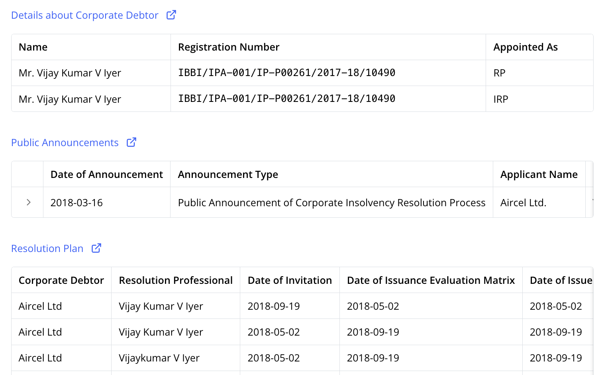The height and width of the screenshot is (375, 600).
Task: Click the Date of Invitation column header
Action: click(x=290, y=280)
